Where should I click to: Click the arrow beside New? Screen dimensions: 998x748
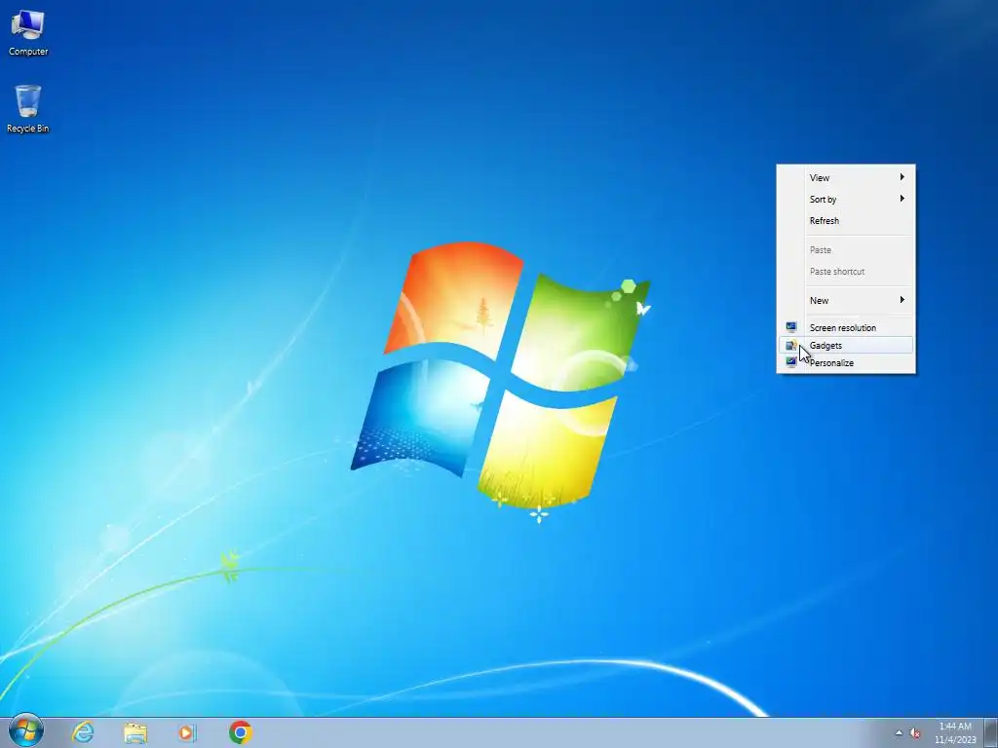902,300
